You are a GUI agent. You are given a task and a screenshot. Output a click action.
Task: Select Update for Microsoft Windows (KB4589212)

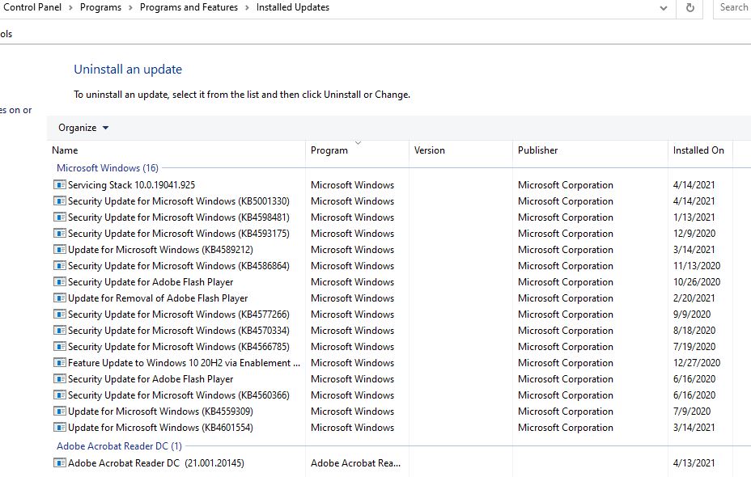point(160,249)
